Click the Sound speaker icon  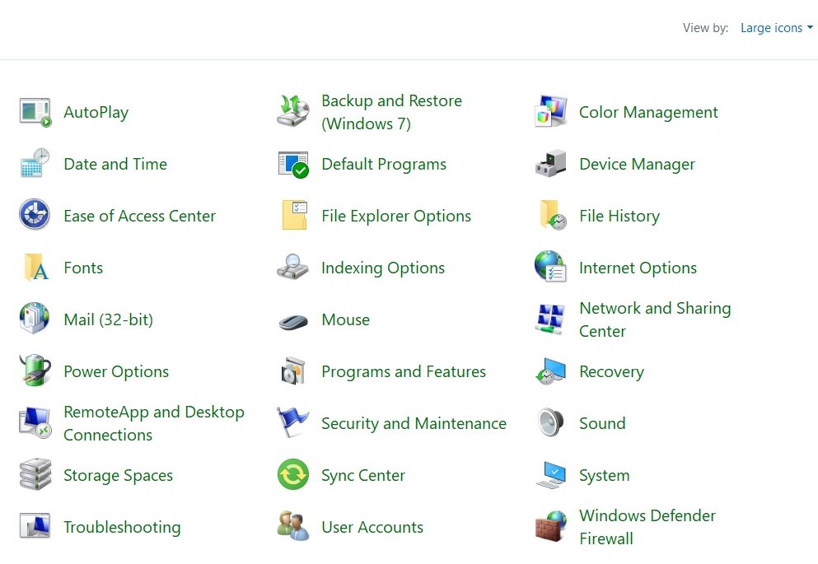coord(550,422)
